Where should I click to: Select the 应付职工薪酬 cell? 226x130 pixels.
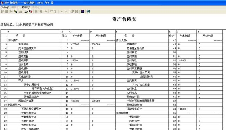142,69
